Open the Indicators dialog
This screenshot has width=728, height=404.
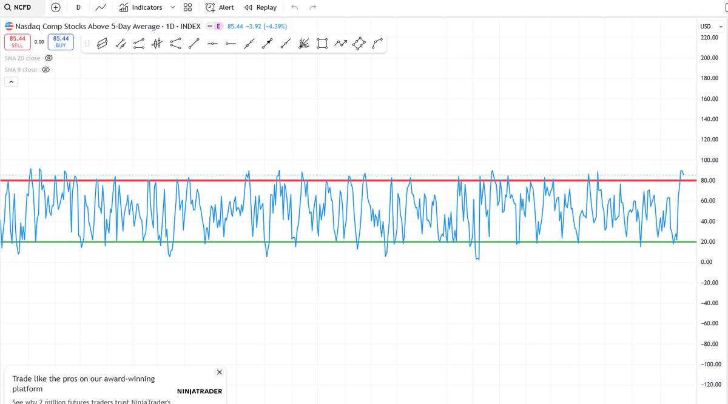click(x=141, y=7)
